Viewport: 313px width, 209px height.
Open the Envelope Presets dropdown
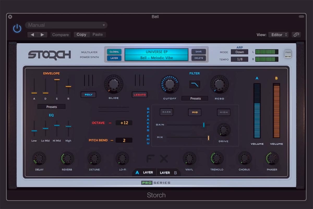(51, 107)
